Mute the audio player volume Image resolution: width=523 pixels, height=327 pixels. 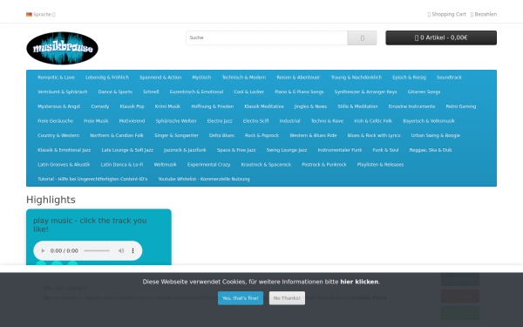pyautogui.click(x=121, y=250)
